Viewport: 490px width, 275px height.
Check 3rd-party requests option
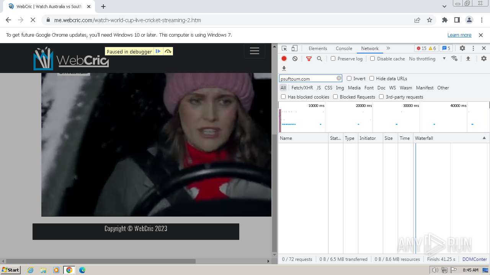point(381,97)
